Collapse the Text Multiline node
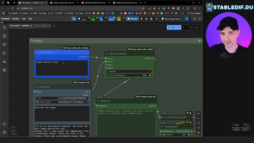Image resolution: width=254 pixels, height=143 pixels. click(x=37, y=52)
